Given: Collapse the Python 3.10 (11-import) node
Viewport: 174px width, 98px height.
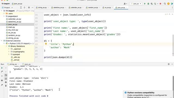Looking at the screenshot, I should pyautogui.click(x=4, y=44).
